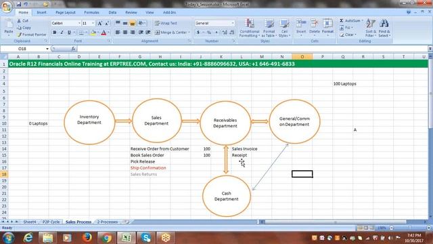Open Format as Table gallery
The width and height of the screenshot is (433, 244).
click(269, 28)
